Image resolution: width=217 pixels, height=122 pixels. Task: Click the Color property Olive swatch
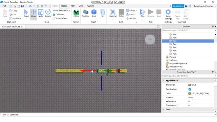point(190,94)
